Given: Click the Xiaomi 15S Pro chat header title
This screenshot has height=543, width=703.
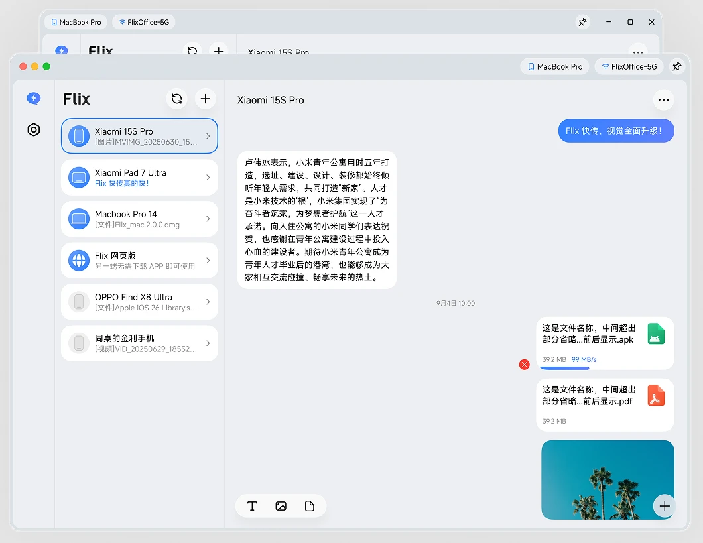Looking at the screenshot, I should [x=271, y=100].
